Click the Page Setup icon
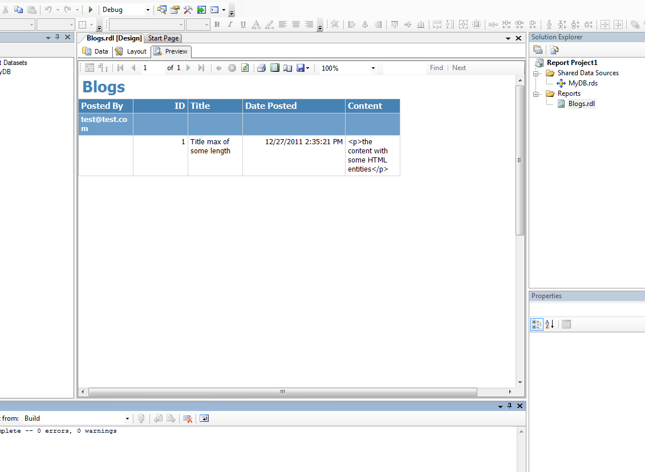645x472 pixels. click(287, 68)
